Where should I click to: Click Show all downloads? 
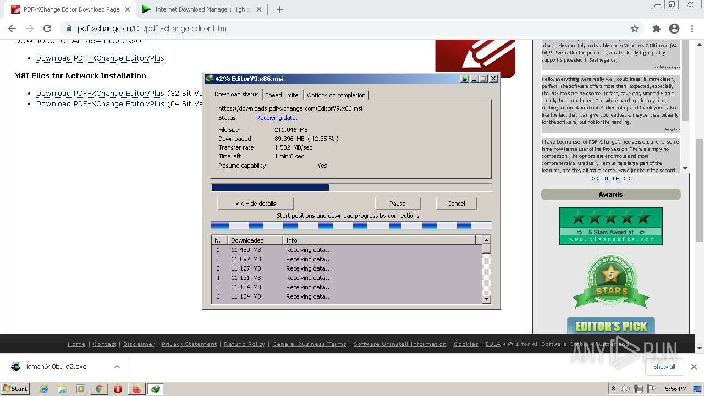[664, 367]
